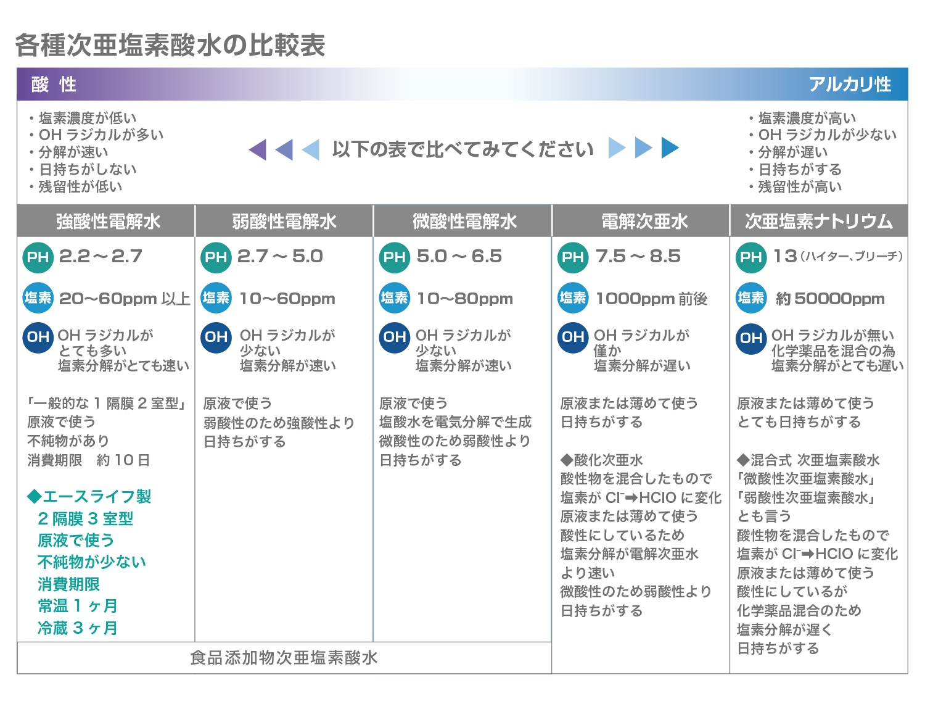Click the green ◆エースライフ製 heading
Viewport: 925px width, 701px height.
click(x=89, y=496)
